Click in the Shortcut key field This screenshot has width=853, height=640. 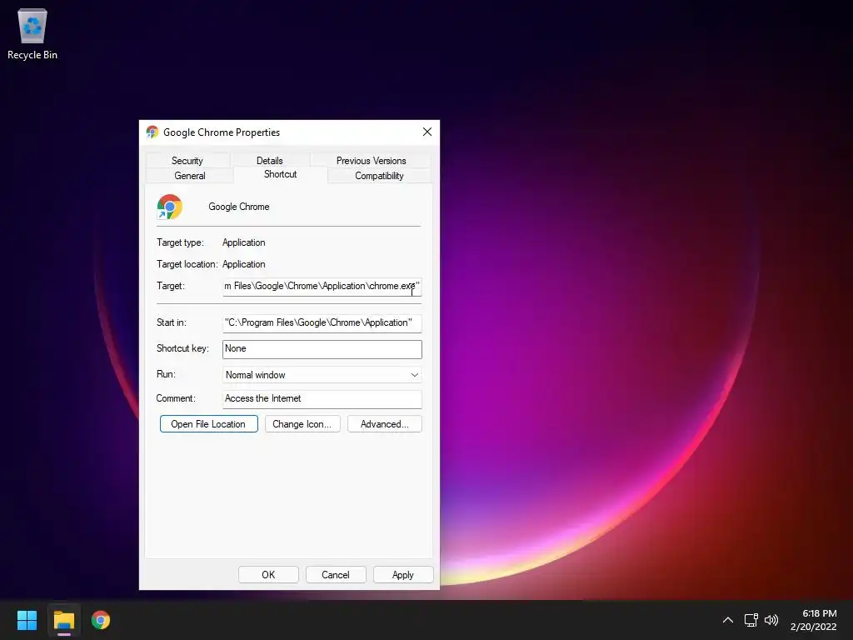click(322, 349)
